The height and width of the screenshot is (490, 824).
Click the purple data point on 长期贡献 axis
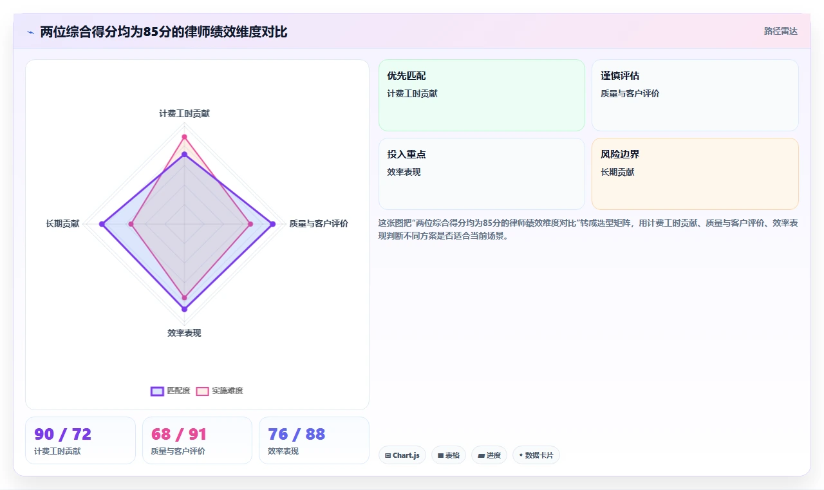tap(102, 223)
